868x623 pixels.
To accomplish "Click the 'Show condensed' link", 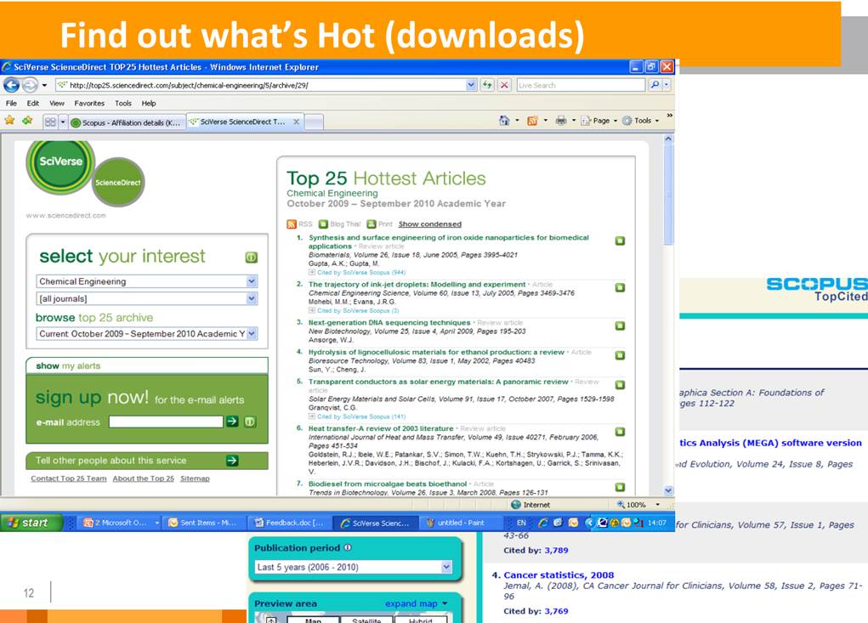I will click(x=429, y=224).
